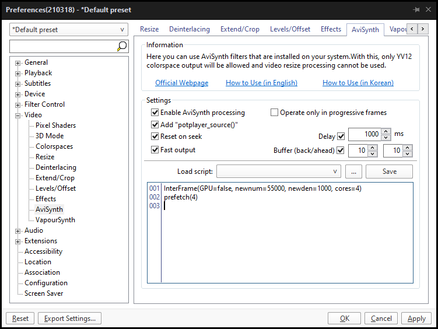The height and width of the screenshot is (329, 438).
Task: Close the Preferences window
Action: coord(428,9)
